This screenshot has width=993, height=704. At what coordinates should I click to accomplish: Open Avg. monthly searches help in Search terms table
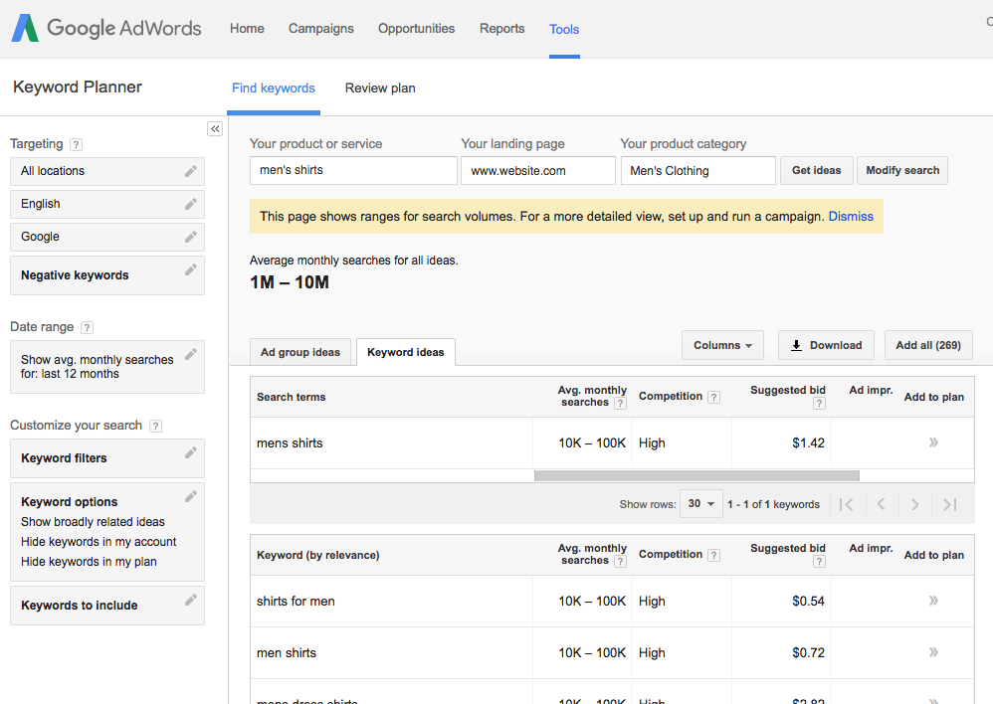click(x=621, y=404)
